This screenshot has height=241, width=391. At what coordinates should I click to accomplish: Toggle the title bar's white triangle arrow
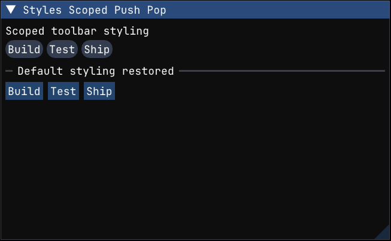[x=11, y=10]
